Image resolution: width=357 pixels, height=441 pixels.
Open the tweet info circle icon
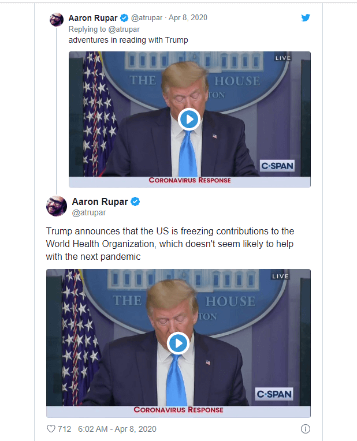click(x=306, y=429)
